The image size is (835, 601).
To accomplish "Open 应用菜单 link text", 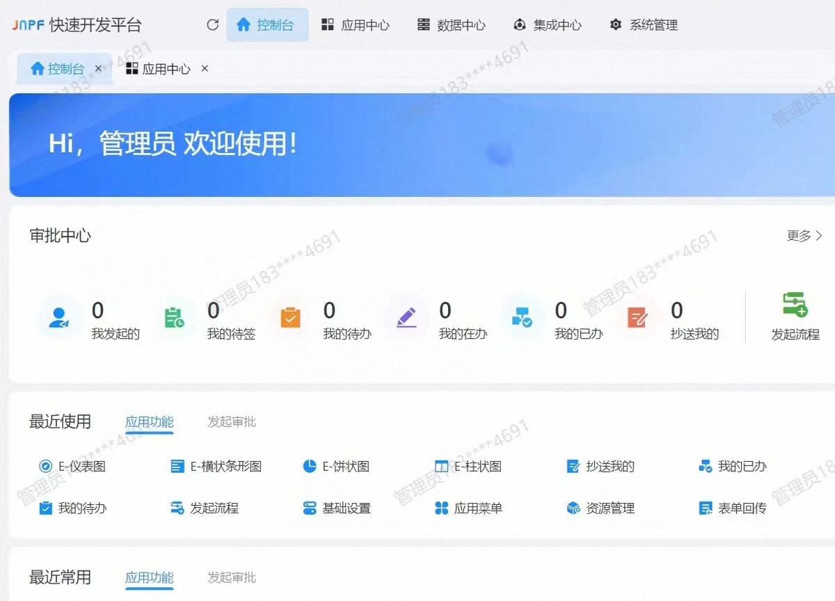I will (x=478, y=508).
